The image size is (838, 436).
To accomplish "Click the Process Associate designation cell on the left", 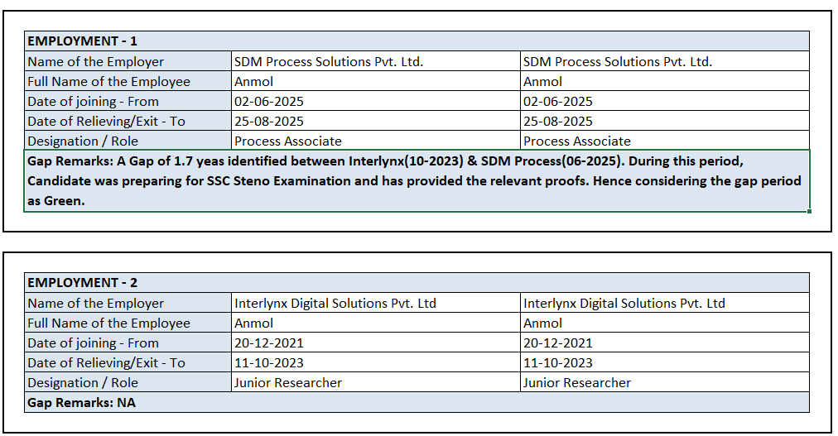I will pyautogui.click(x=376, y=141).
